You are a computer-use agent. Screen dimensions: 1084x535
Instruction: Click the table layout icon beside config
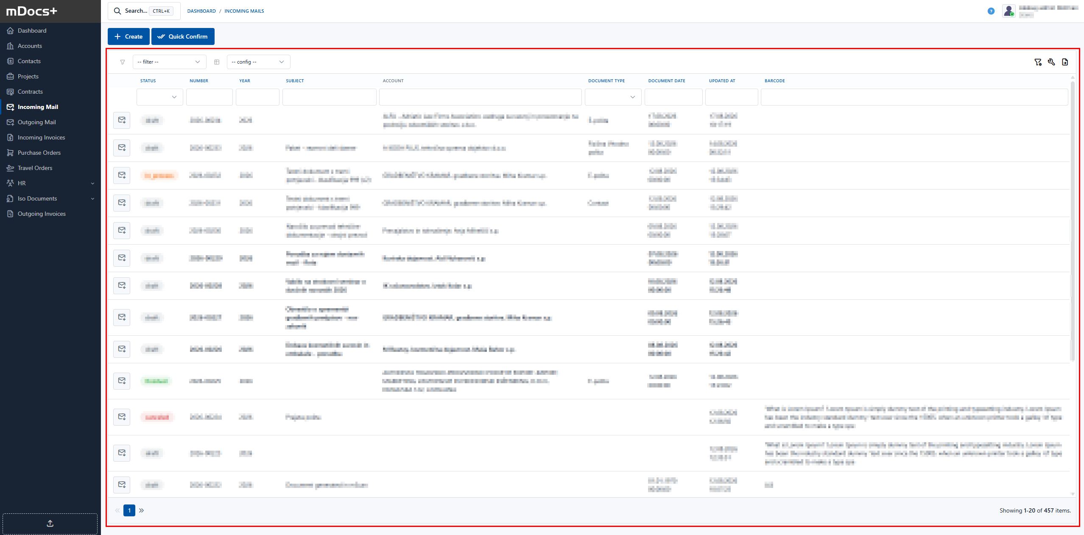point(217,62)
